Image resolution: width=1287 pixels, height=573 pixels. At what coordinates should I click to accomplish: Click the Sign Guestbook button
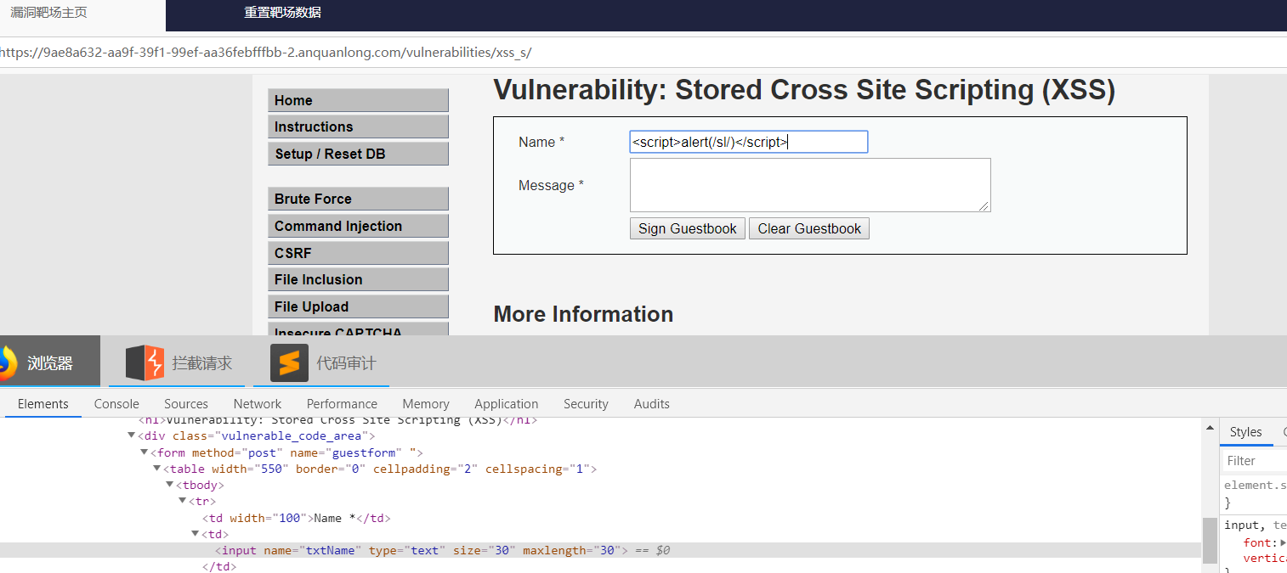[x=688, y=228]
